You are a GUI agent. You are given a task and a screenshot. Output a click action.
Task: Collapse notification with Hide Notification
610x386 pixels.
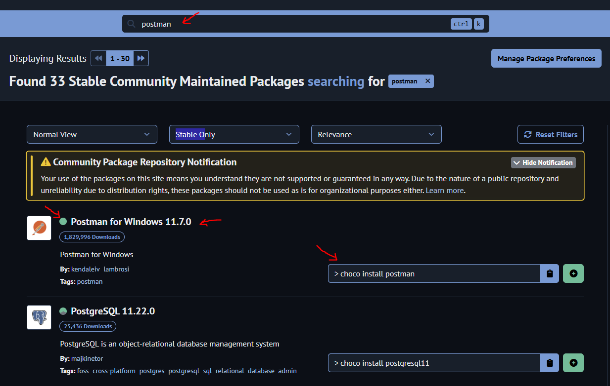point(543,162)
